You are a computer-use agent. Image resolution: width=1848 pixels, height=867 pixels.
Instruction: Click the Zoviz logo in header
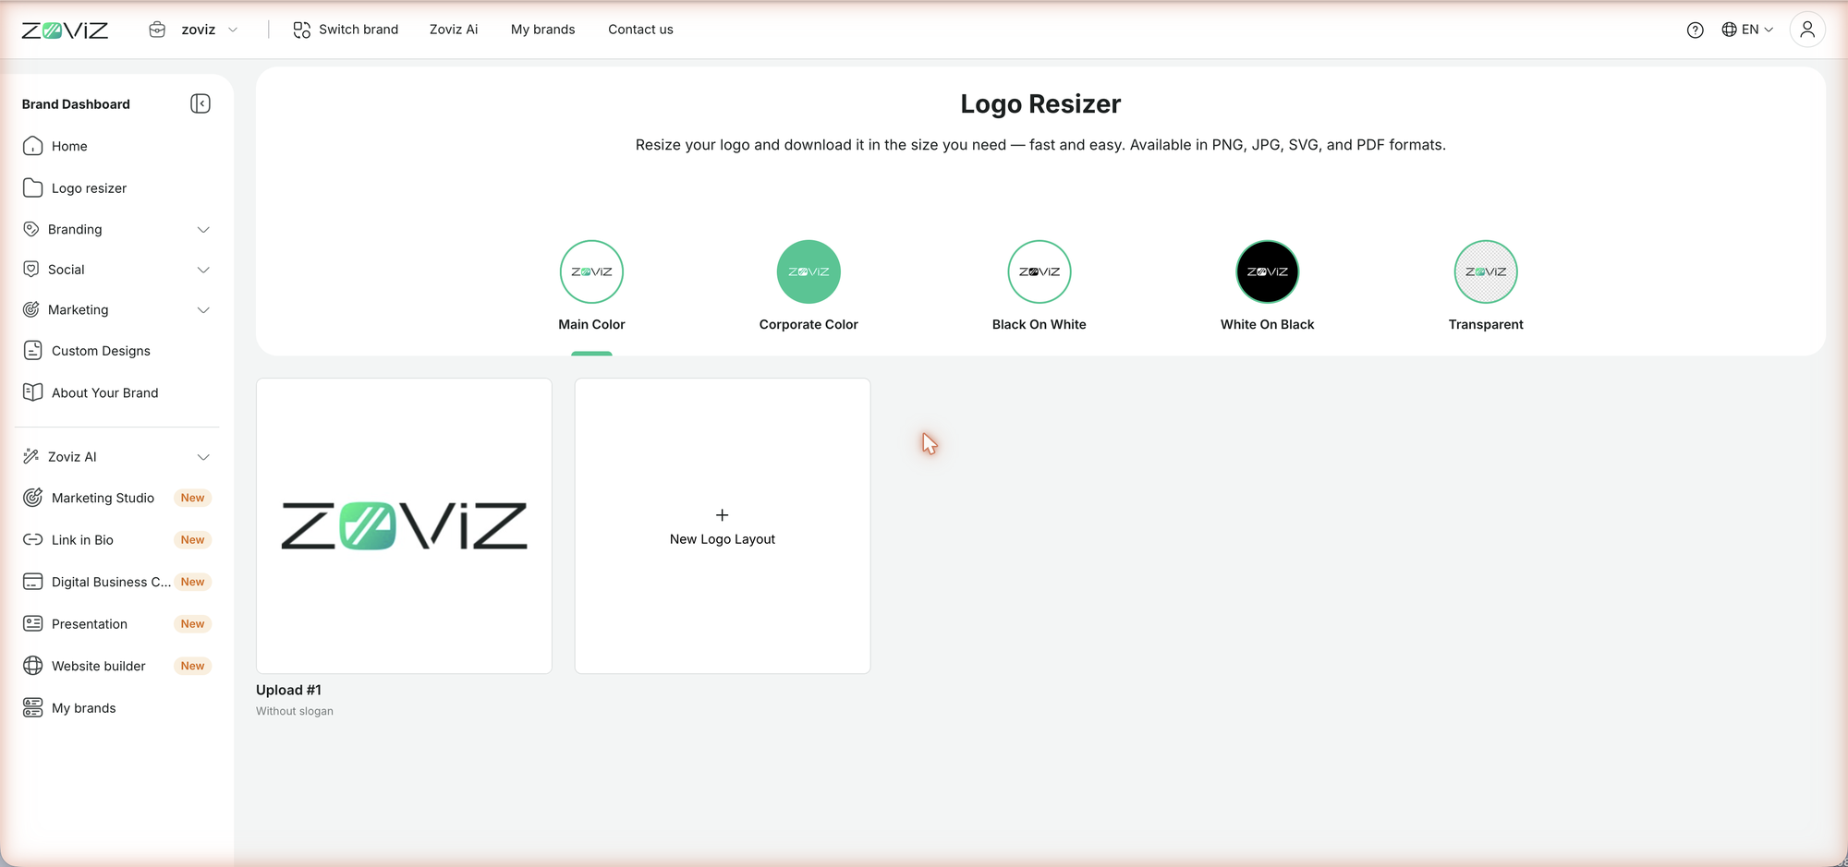[x=65, y=30]
